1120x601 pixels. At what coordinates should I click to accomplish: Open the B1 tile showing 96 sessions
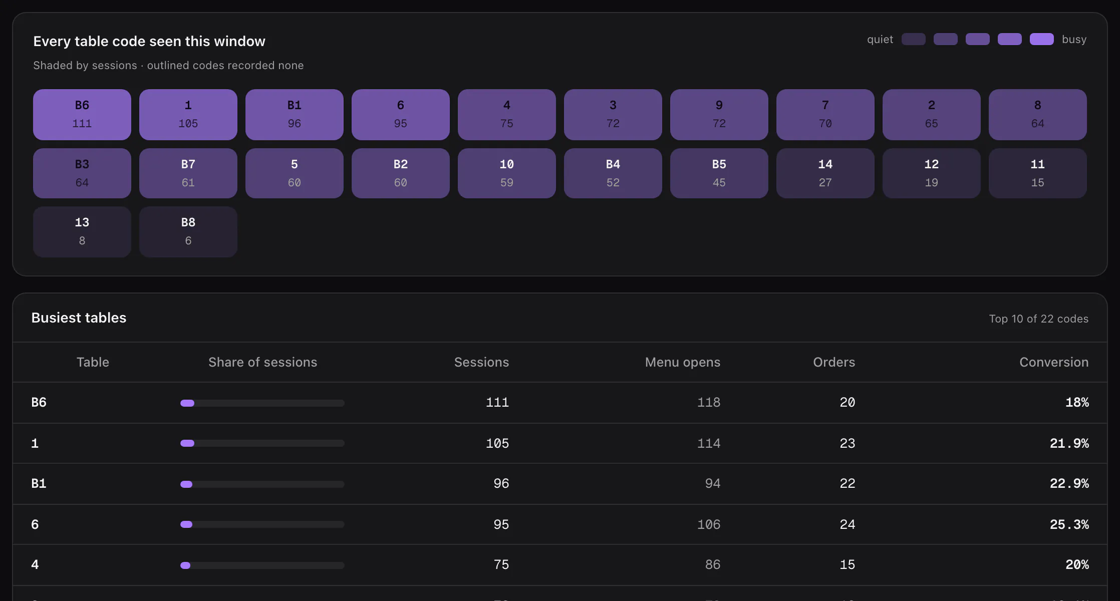[x=295, y=115]
